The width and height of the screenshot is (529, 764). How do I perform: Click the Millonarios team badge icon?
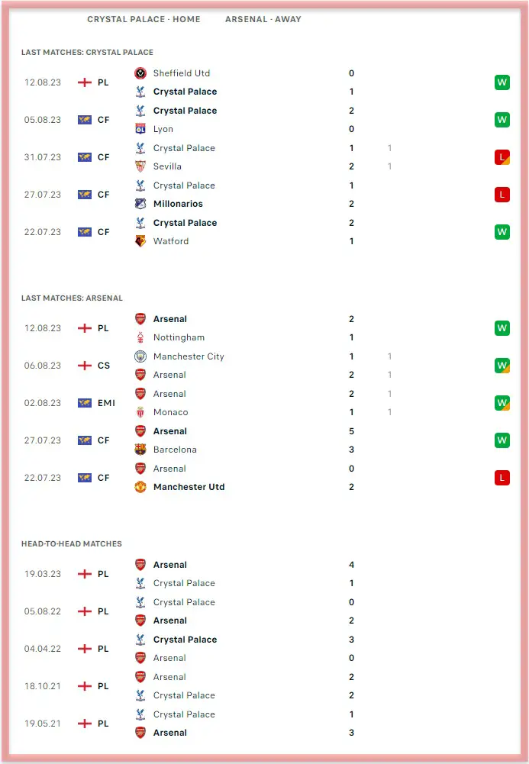coord(140,204)
